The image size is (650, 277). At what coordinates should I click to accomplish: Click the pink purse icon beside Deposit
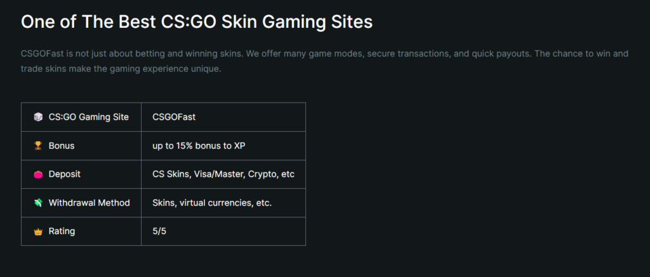click(x=37, y=174)
